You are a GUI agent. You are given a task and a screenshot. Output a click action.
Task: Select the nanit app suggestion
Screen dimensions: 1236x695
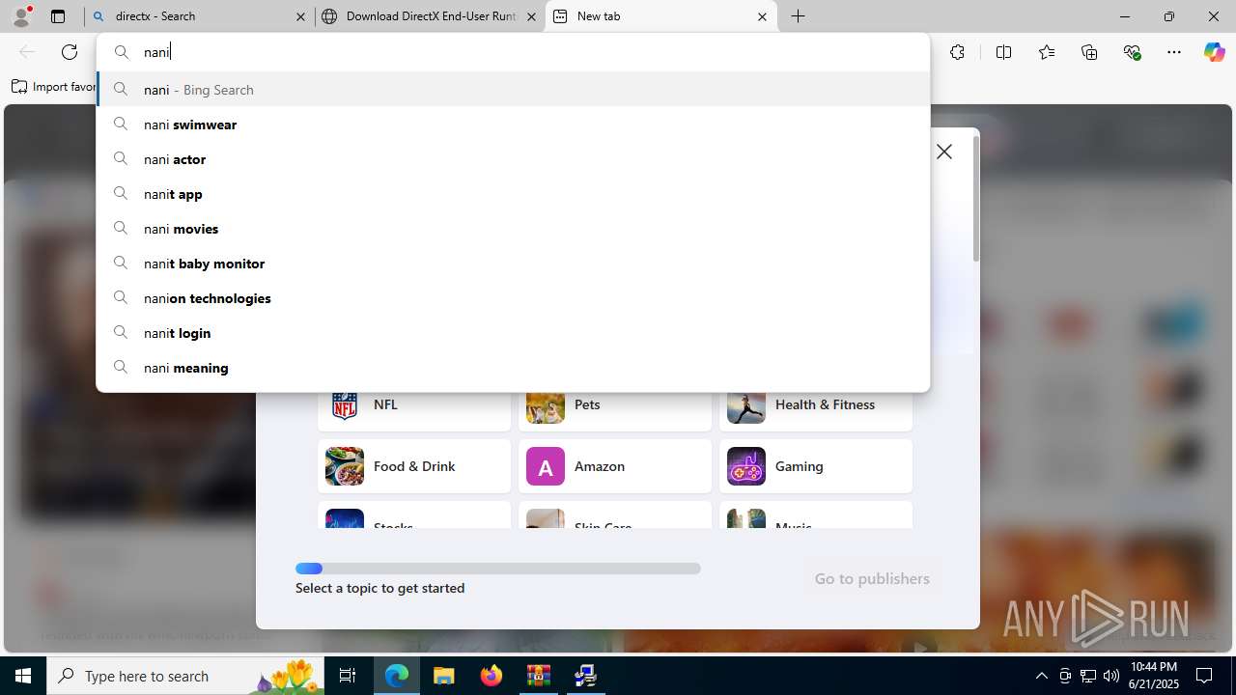[x=513, y=193]
